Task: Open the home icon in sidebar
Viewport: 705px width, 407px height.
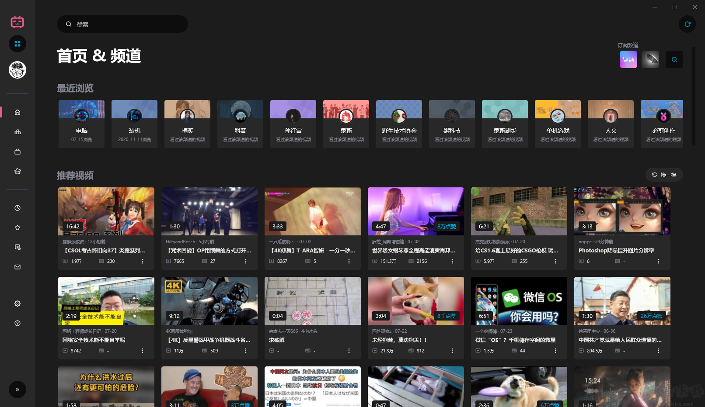Action: [x=17, y=112]
